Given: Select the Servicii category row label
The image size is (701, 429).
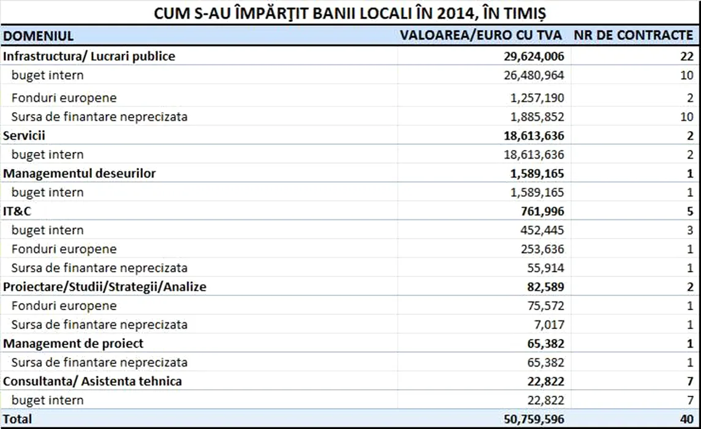Looking at the screenshot, I should coord(25,135).
